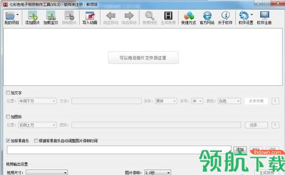Click the 移除图片 toolbar icon
285x175 pixels.
69,15
